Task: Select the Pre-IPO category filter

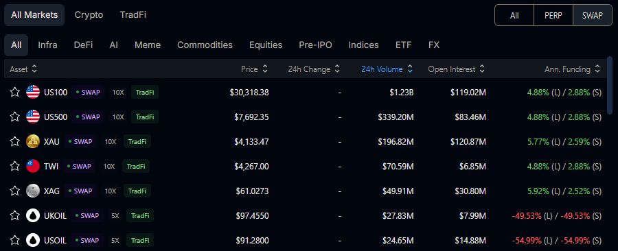Action: pos(315,45)
